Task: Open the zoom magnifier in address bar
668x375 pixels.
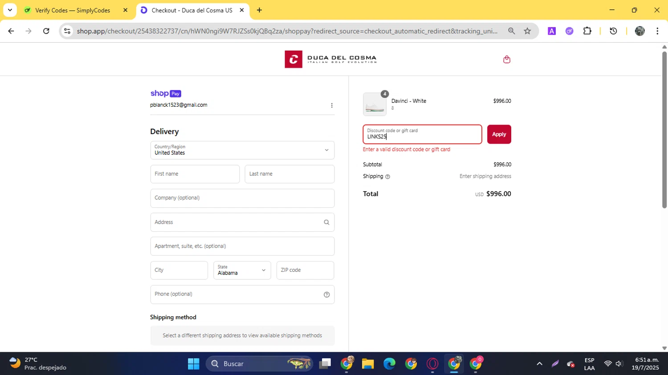Action: pyautogui.click(x=511, y=31)
